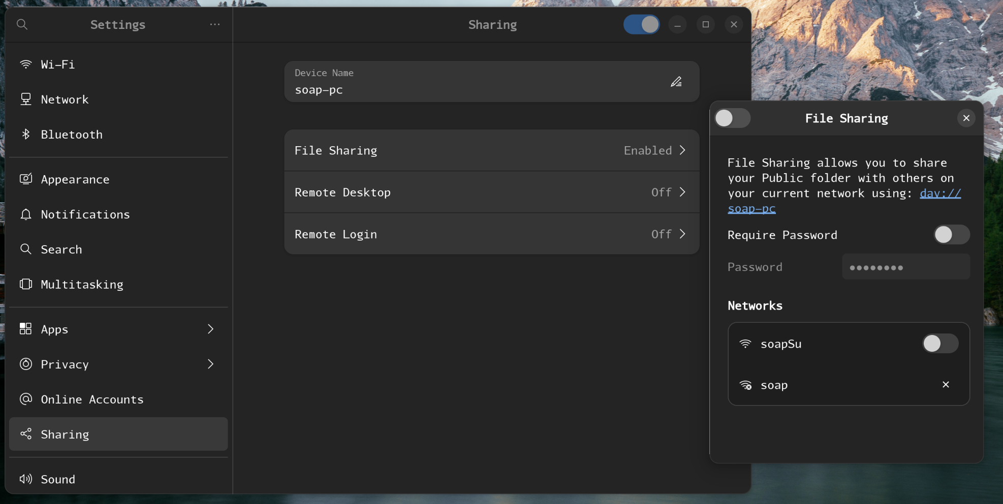Turn on Require Password switch

click(x=951, y=234)
